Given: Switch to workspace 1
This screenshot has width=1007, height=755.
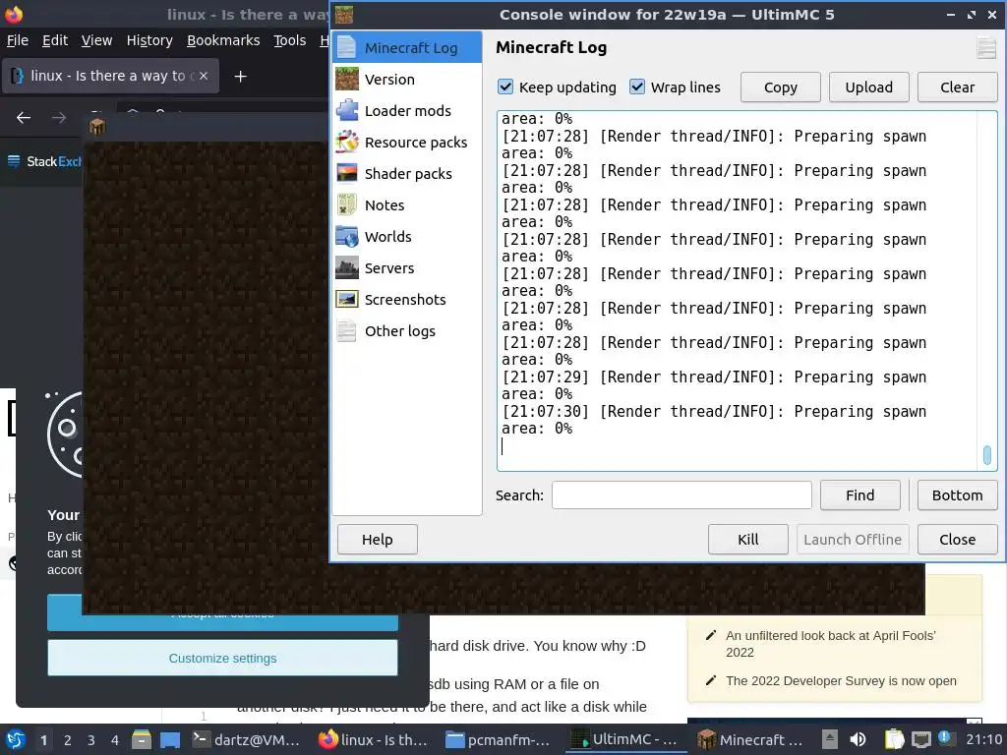Looking at the screenshot, I should [43, 740].
